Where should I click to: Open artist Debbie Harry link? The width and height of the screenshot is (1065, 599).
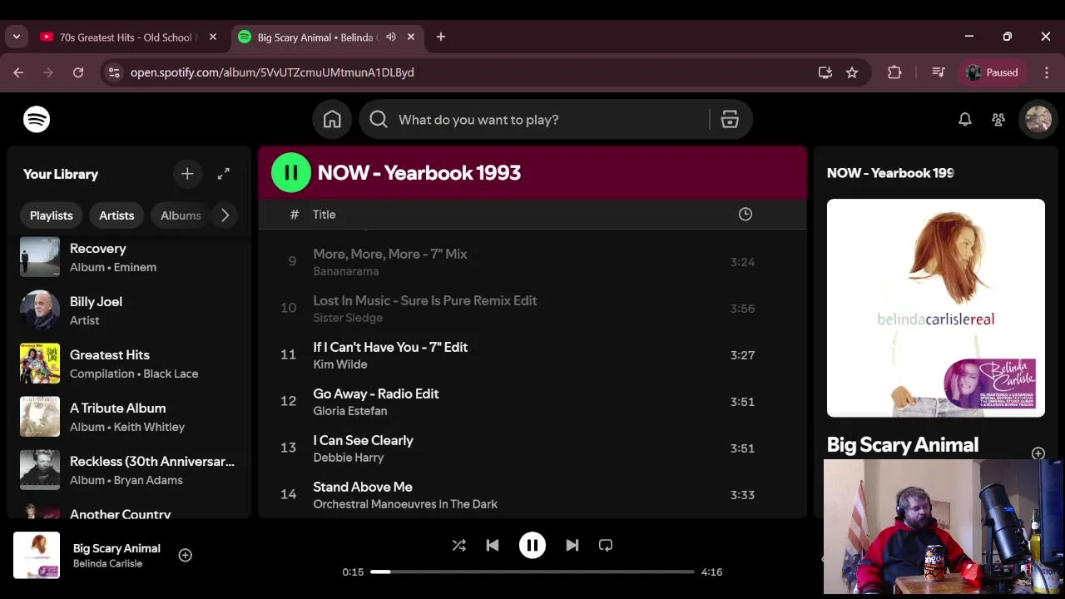click(348, 458)
